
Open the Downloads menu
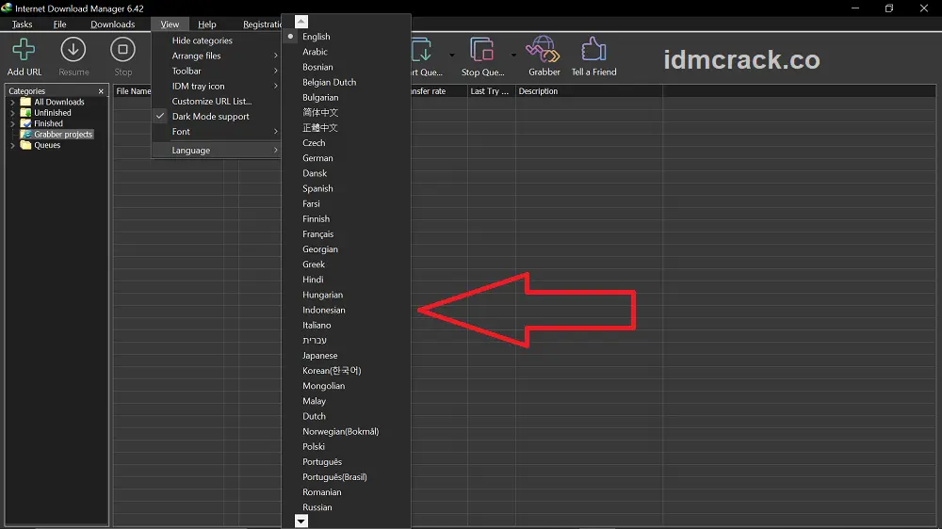(x=112, y=24)
